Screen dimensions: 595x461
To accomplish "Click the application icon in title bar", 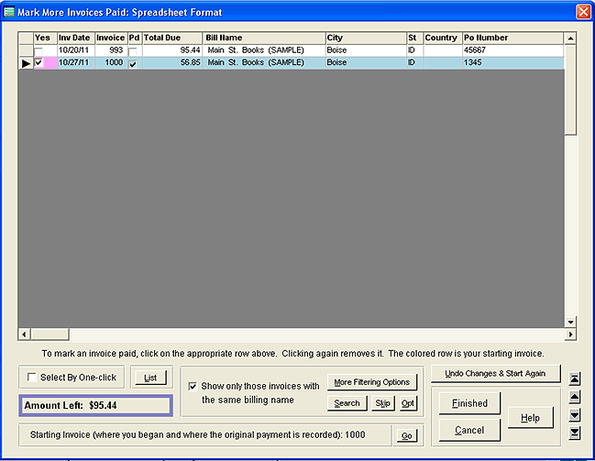I will (x=10, y=11).
